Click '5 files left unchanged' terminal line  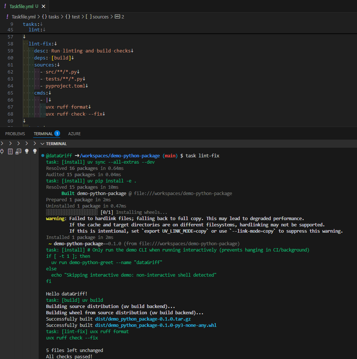(74, 351)
